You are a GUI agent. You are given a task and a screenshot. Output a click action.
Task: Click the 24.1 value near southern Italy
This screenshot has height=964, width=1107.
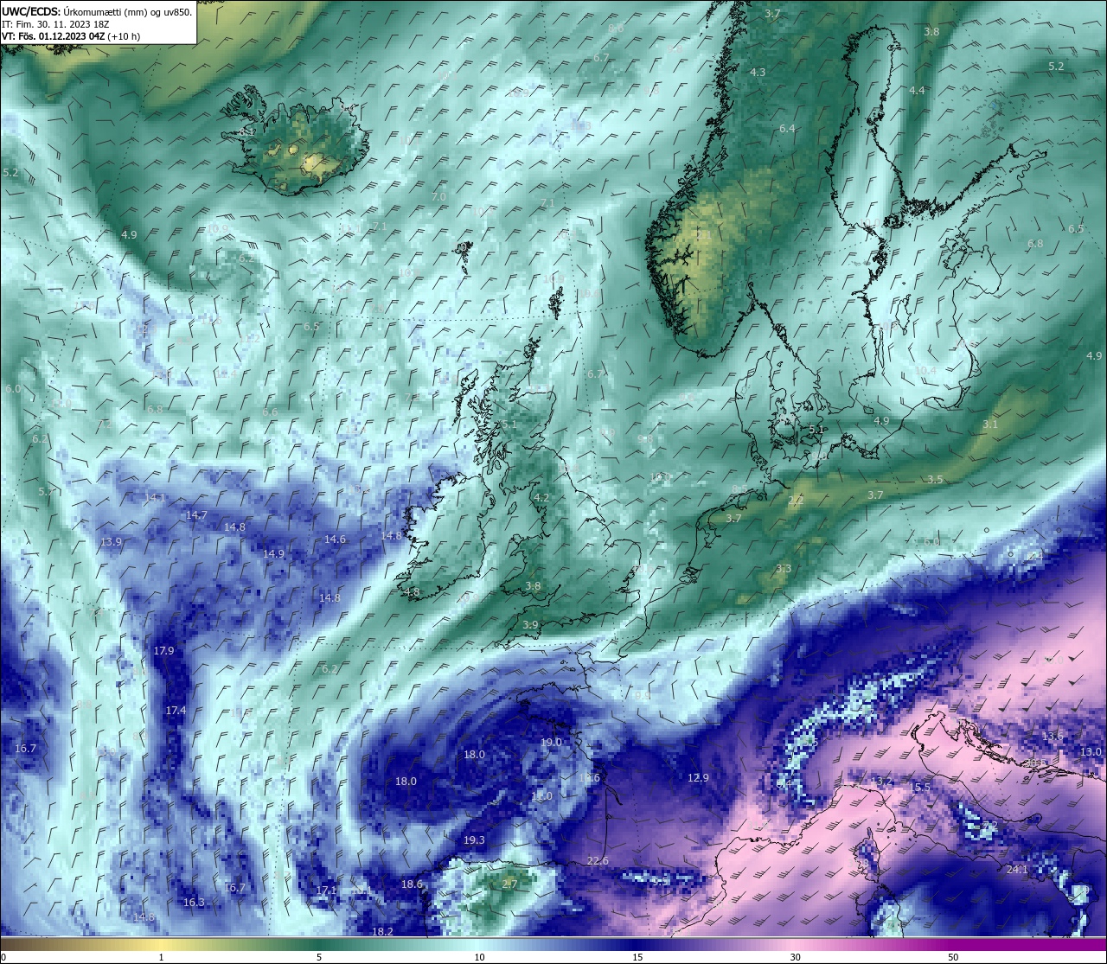(1016, 869)
